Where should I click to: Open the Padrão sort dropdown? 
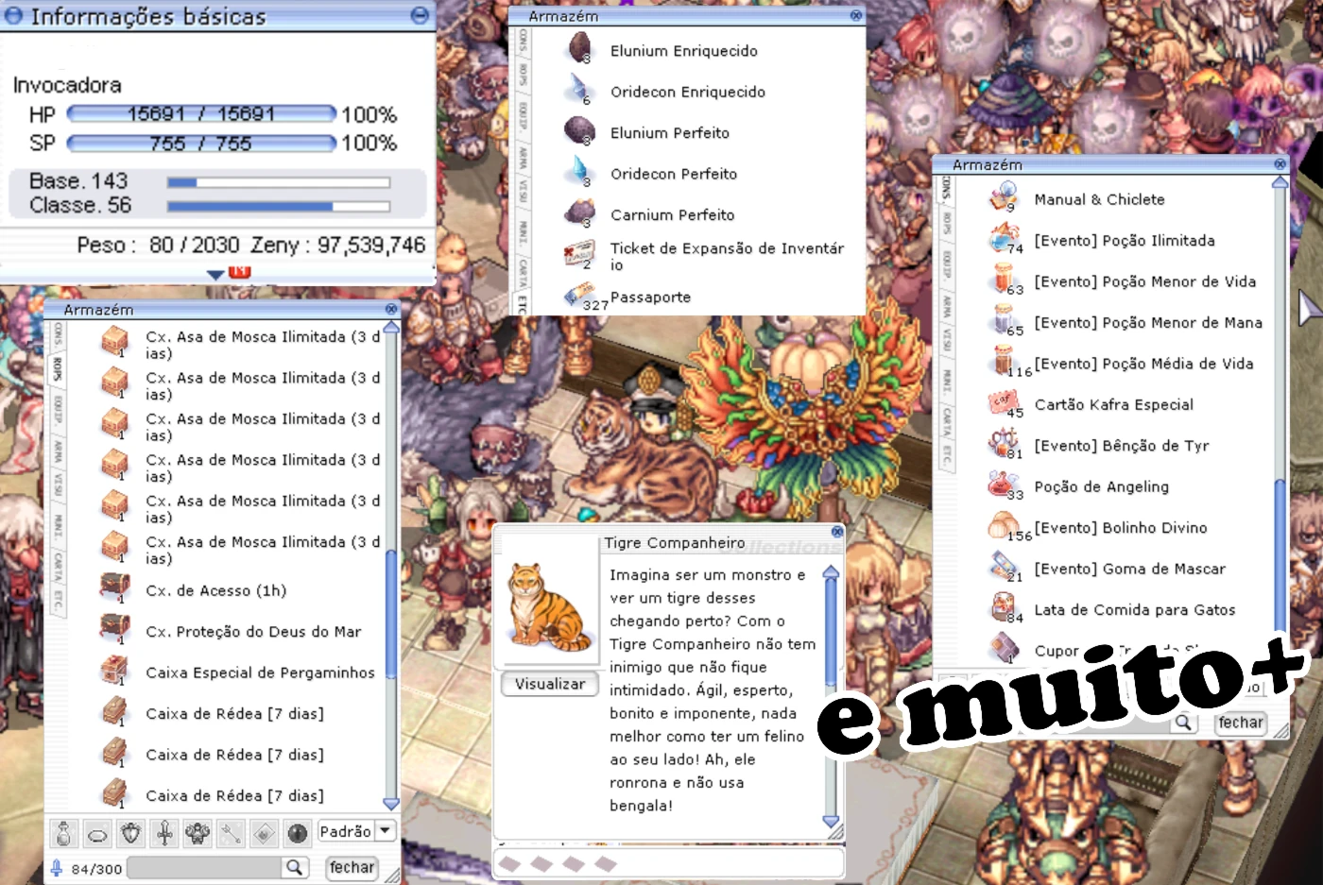point(356,831)
